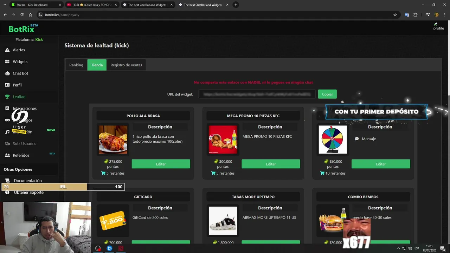450x253 pixels.
Task: Click the BotRix logo
Action: pyautogui.click(x=22, y=29)
